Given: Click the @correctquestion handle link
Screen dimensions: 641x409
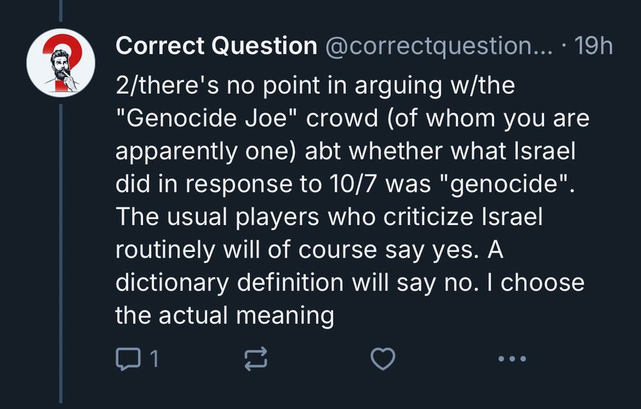Looking at the screenshot, I should (x=439, y=45).
